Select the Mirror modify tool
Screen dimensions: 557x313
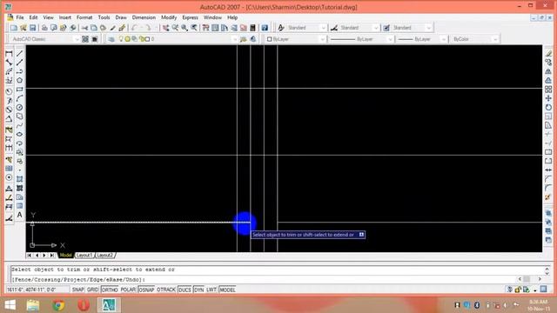[x=548, y=71]
